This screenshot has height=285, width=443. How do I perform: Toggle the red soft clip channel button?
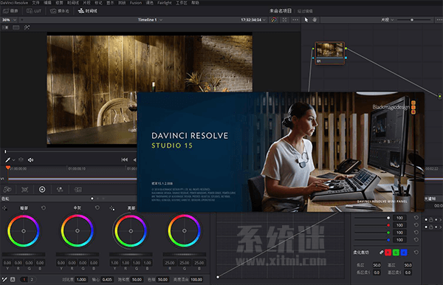click(388, 253)
